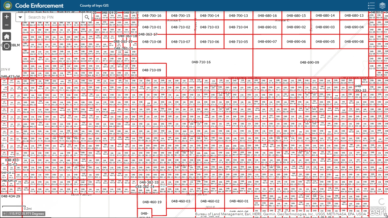Select parcel 048-460-02
388x218 pixels.
209,201
